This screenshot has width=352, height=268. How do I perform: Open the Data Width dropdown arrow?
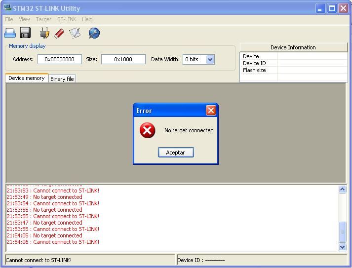pyautogui.click(x=210, y=60)
